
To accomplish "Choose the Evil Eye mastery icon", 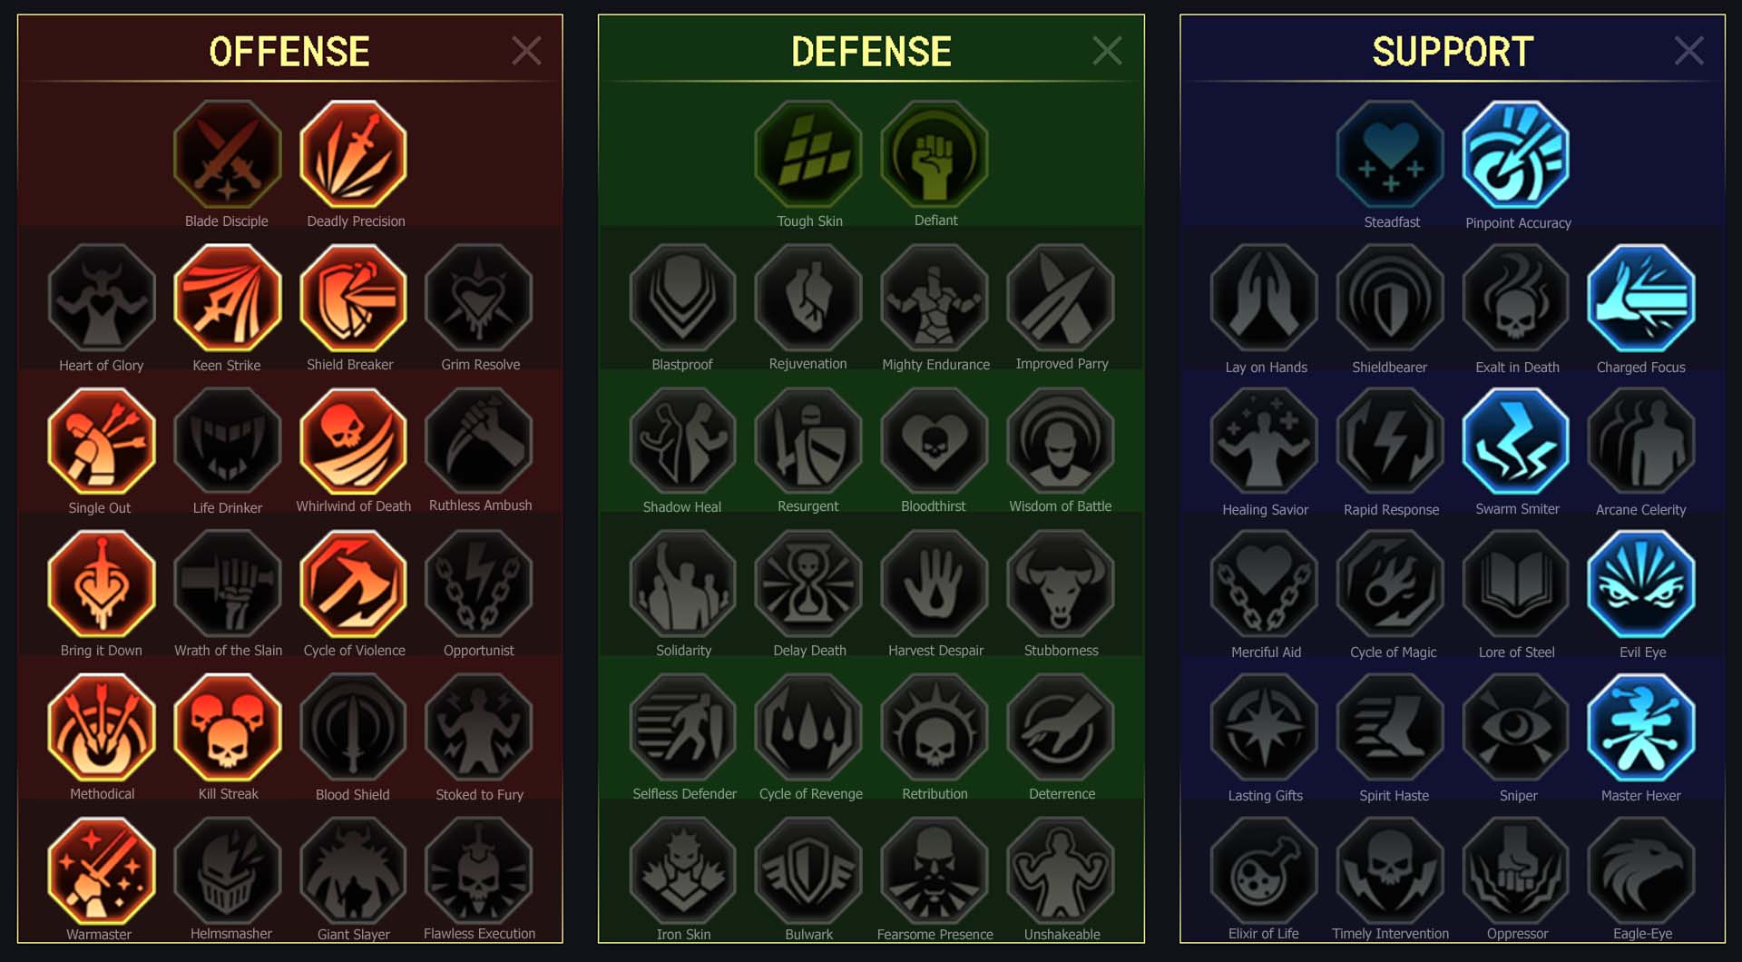I will pos(1641,584).
